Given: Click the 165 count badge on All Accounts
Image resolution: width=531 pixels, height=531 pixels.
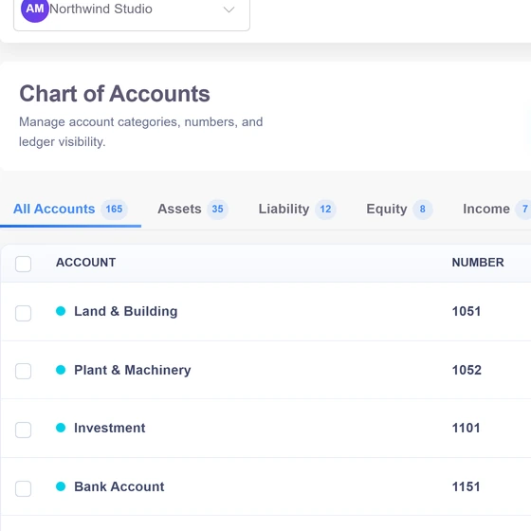Looking at the screenshot, I should click(x=114, y=209).
